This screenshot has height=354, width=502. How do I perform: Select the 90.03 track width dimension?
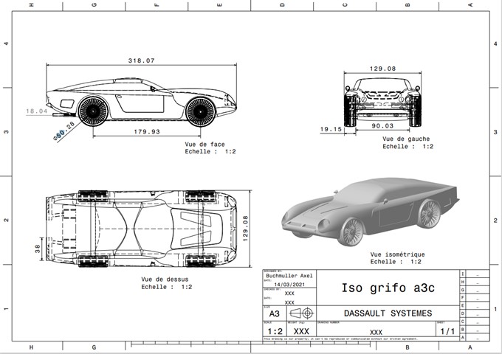click(x=382, y=126)
